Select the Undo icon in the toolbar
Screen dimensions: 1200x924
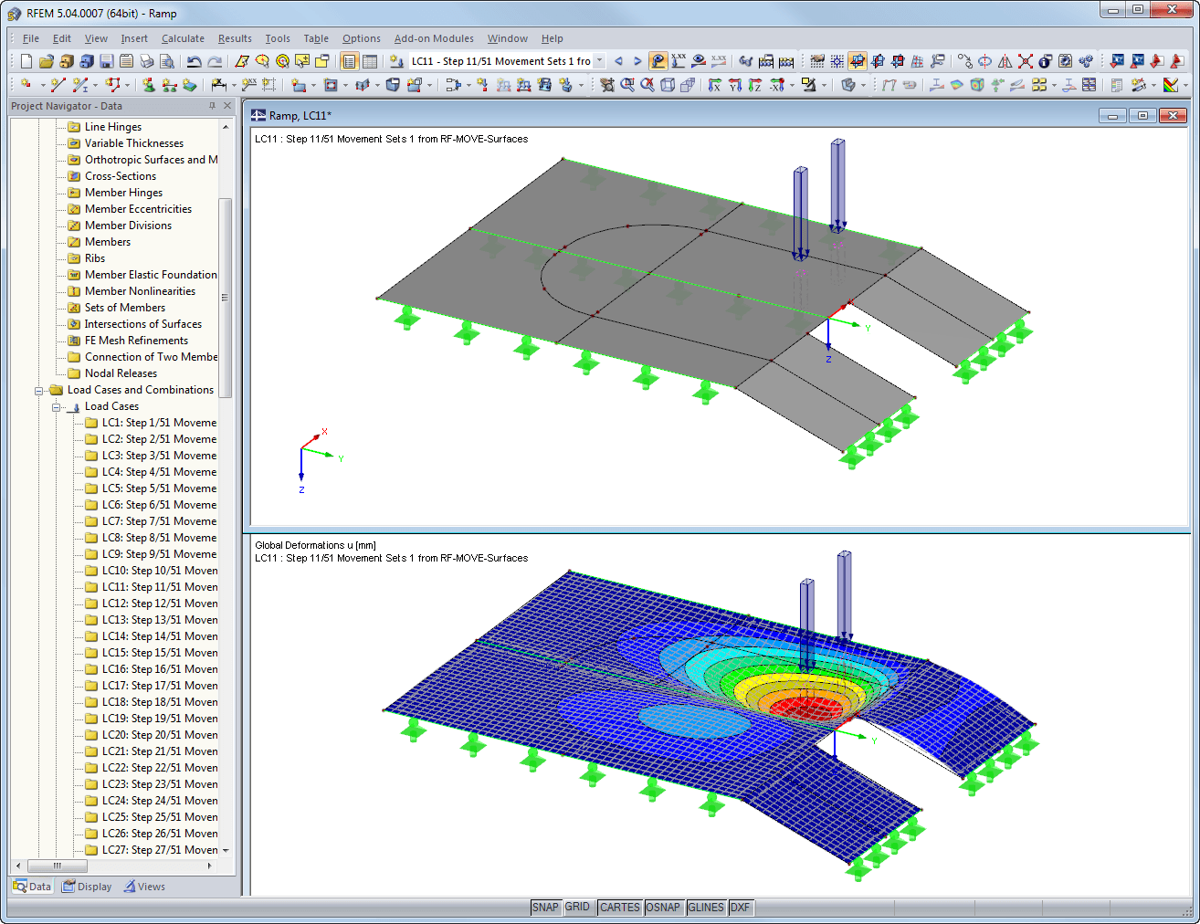tap(194, 60)
